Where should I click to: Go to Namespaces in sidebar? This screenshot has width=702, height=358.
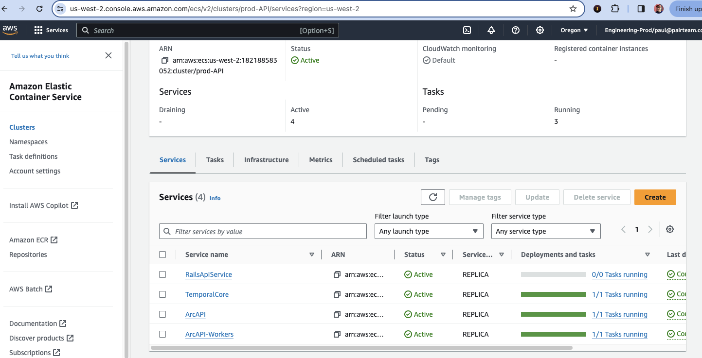coord(28,142)
